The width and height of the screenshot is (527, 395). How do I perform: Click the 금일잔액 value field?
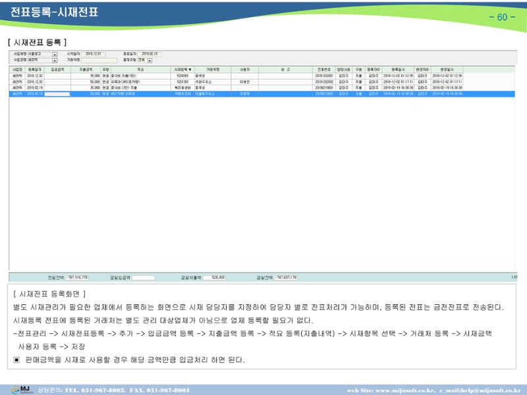click(286, 277)
